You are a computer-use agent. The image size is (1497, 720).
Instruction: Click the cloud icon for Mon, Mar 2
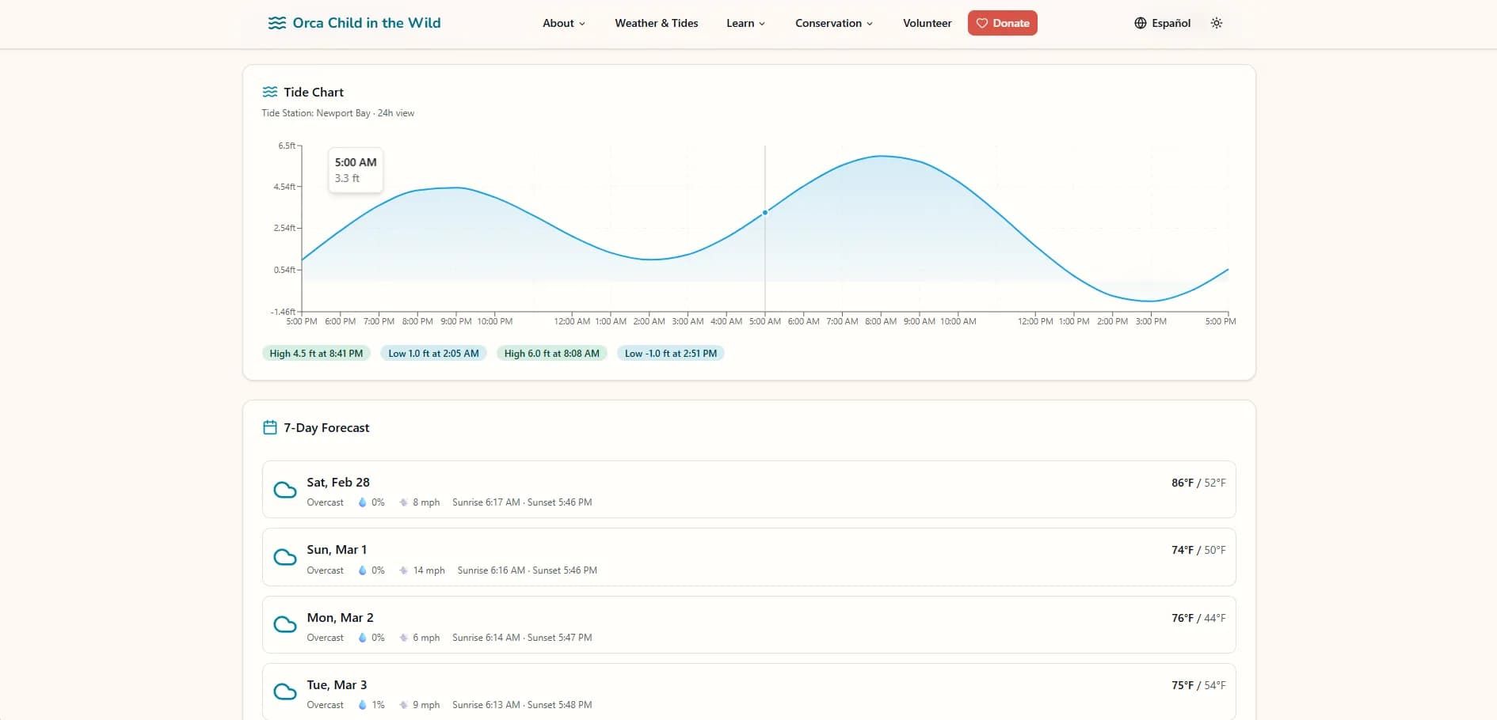(x=285, y=625)
